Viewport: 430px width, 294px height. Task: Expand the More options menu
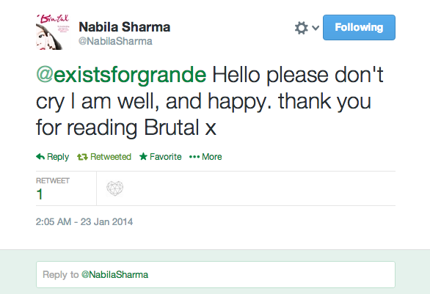[x=212, y=157]
